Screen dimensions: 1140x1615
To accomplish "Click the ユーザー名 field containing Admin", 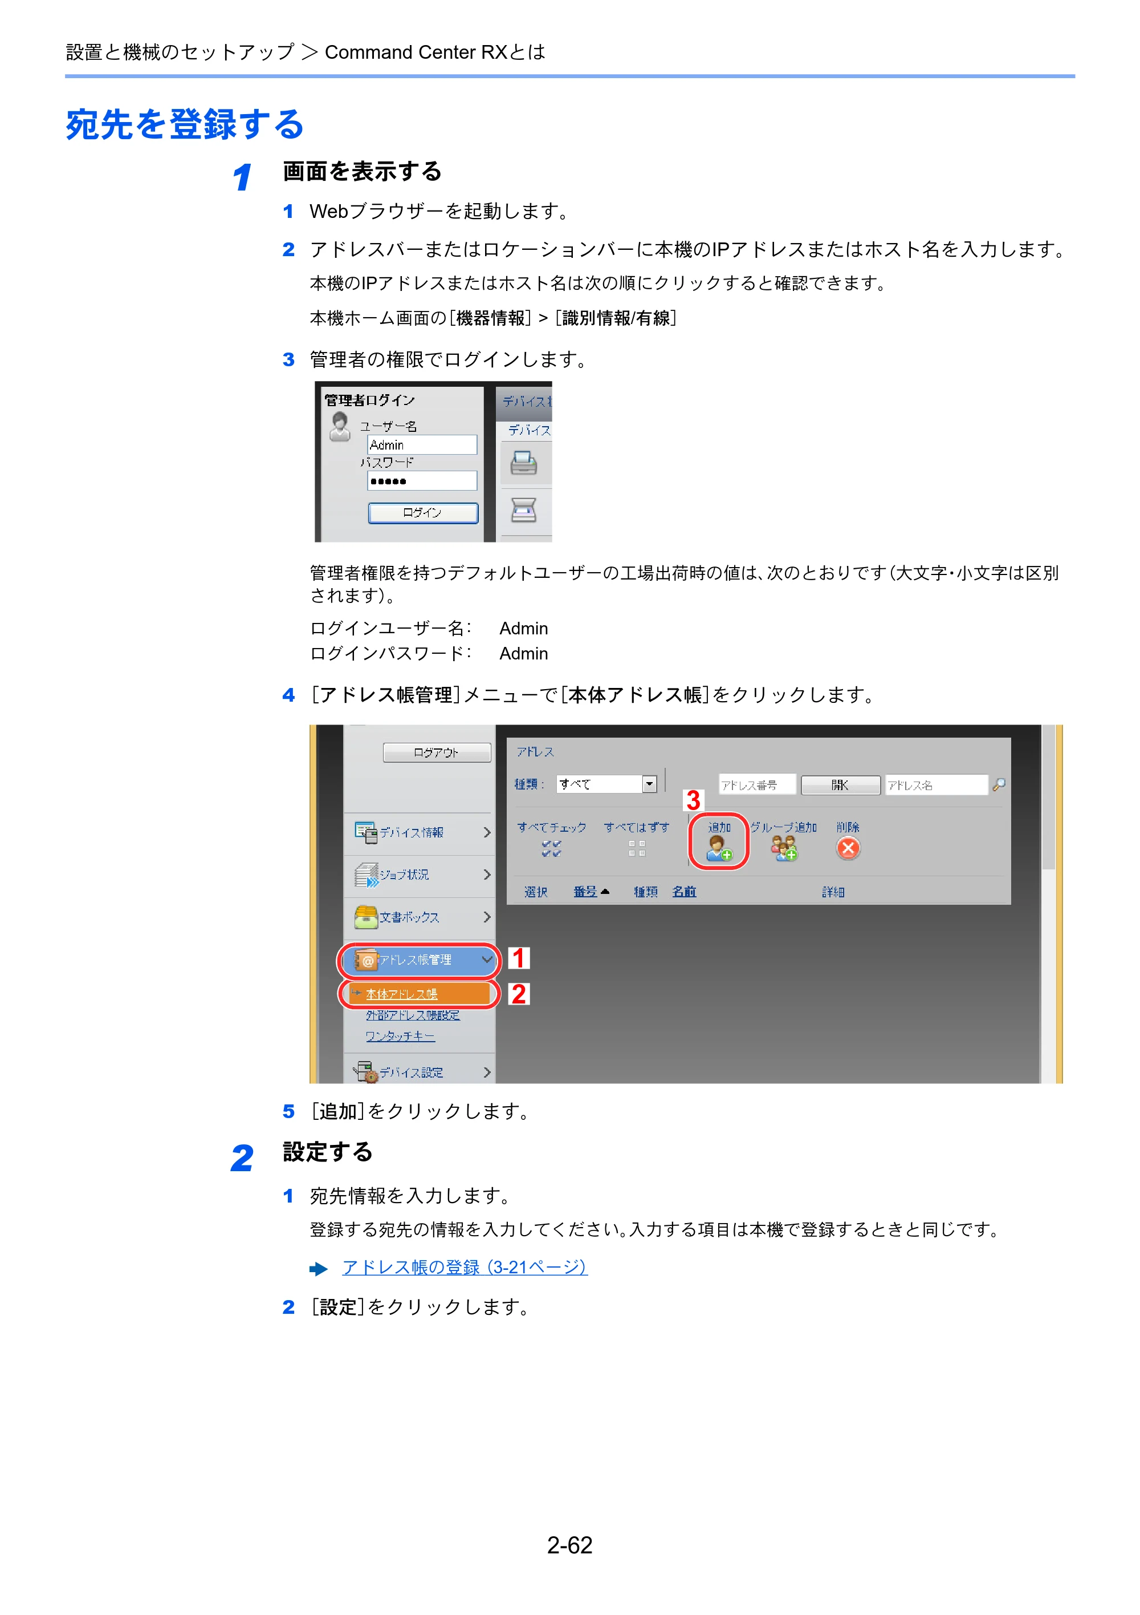I will (x=422, y=444).
